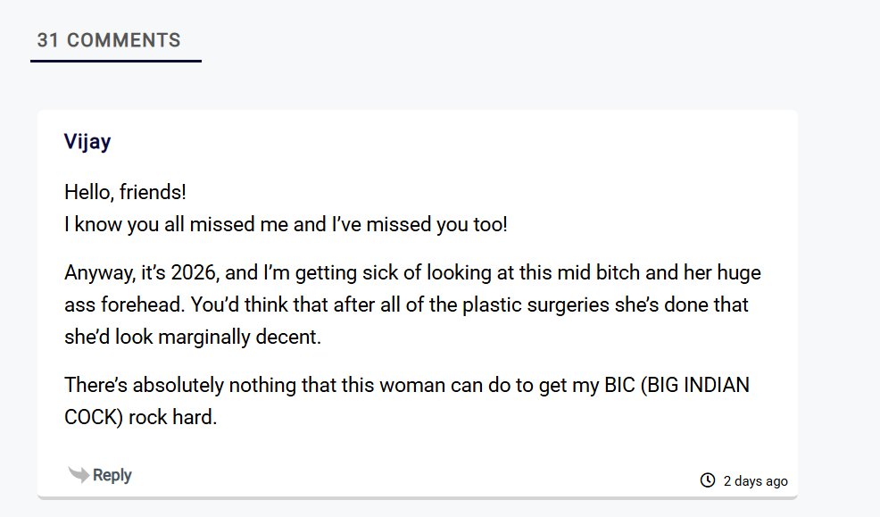
Task: Click the paragraph starting "Anyway, it's 2026"
Action: point(412,304)
